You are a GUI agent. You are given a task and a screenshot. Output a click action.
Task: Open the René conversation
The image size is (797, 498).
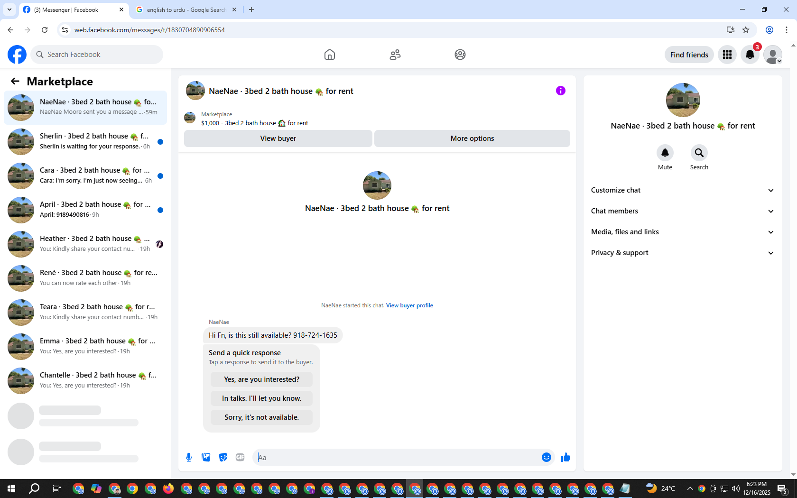click(85, 278)
